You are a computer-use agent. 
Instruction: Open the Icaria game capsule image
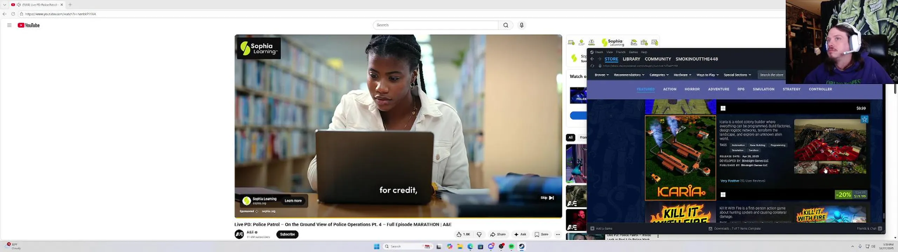click(x=681, y=158)
